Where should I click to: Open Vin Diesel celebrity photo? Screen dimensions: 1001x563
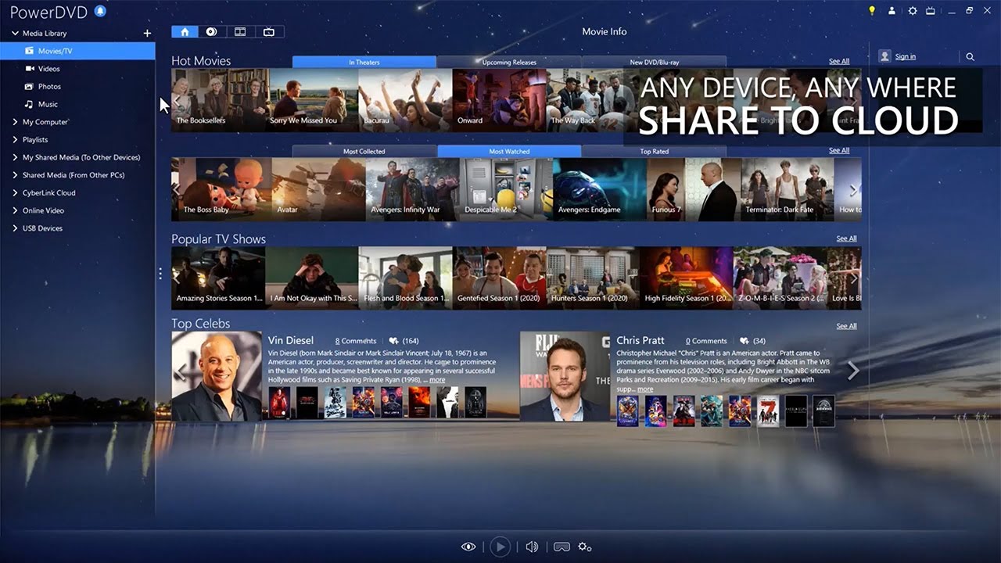pos(217,376)
